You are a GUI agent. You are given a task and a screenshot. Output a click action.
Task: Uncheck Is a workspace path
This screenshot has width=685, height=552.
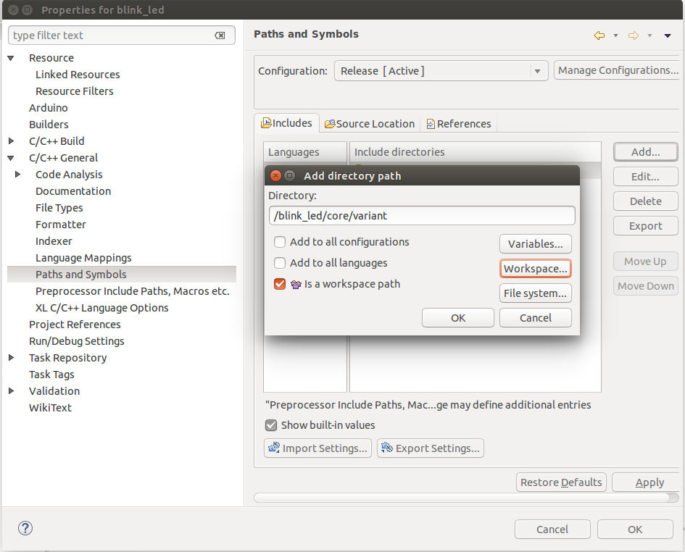280,284
